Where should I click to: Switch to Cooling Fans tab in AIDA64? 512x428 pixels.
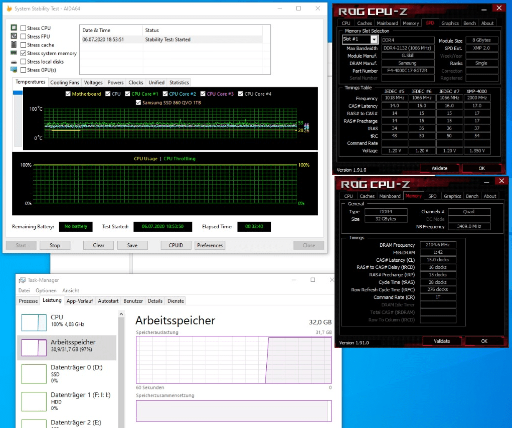pyautogui.click(x=65, y=83)
